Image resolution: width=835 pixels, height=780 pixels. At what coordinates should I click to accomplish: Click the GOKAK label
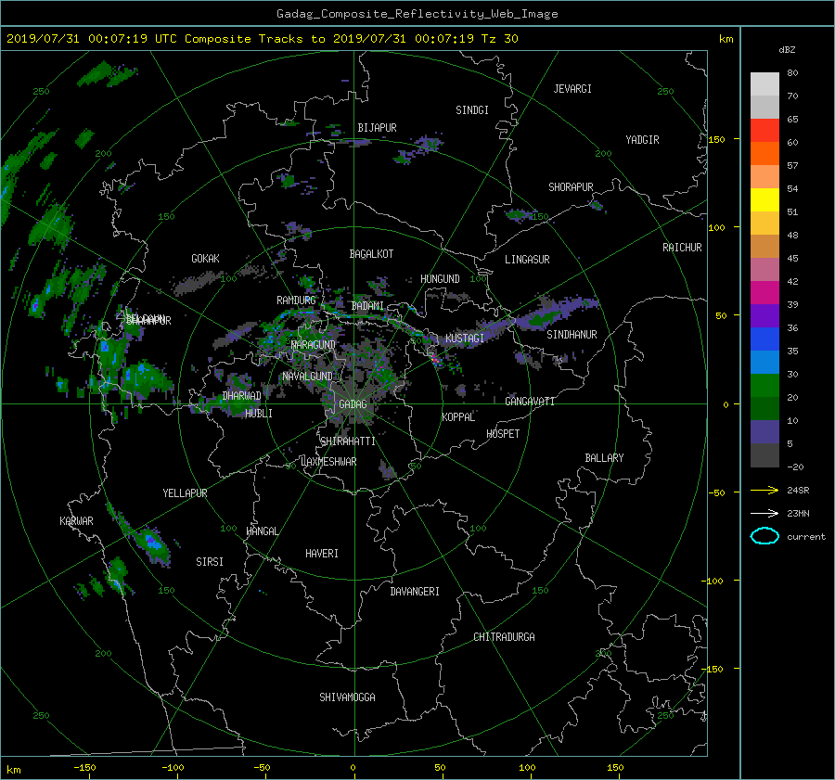click(x=206, y=259)
